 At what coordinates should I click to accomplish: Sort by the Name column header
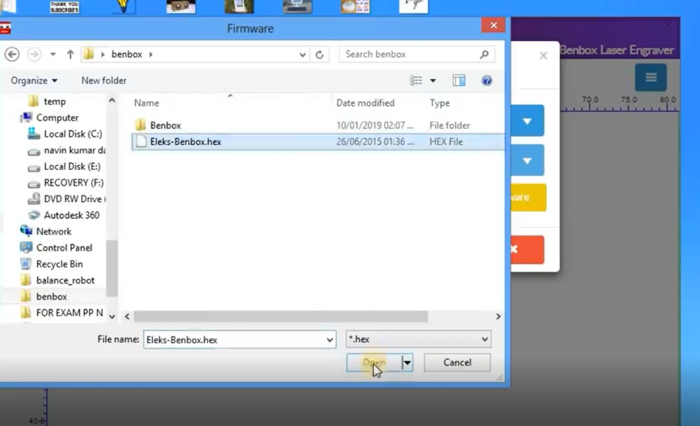[x=146, y=103]
